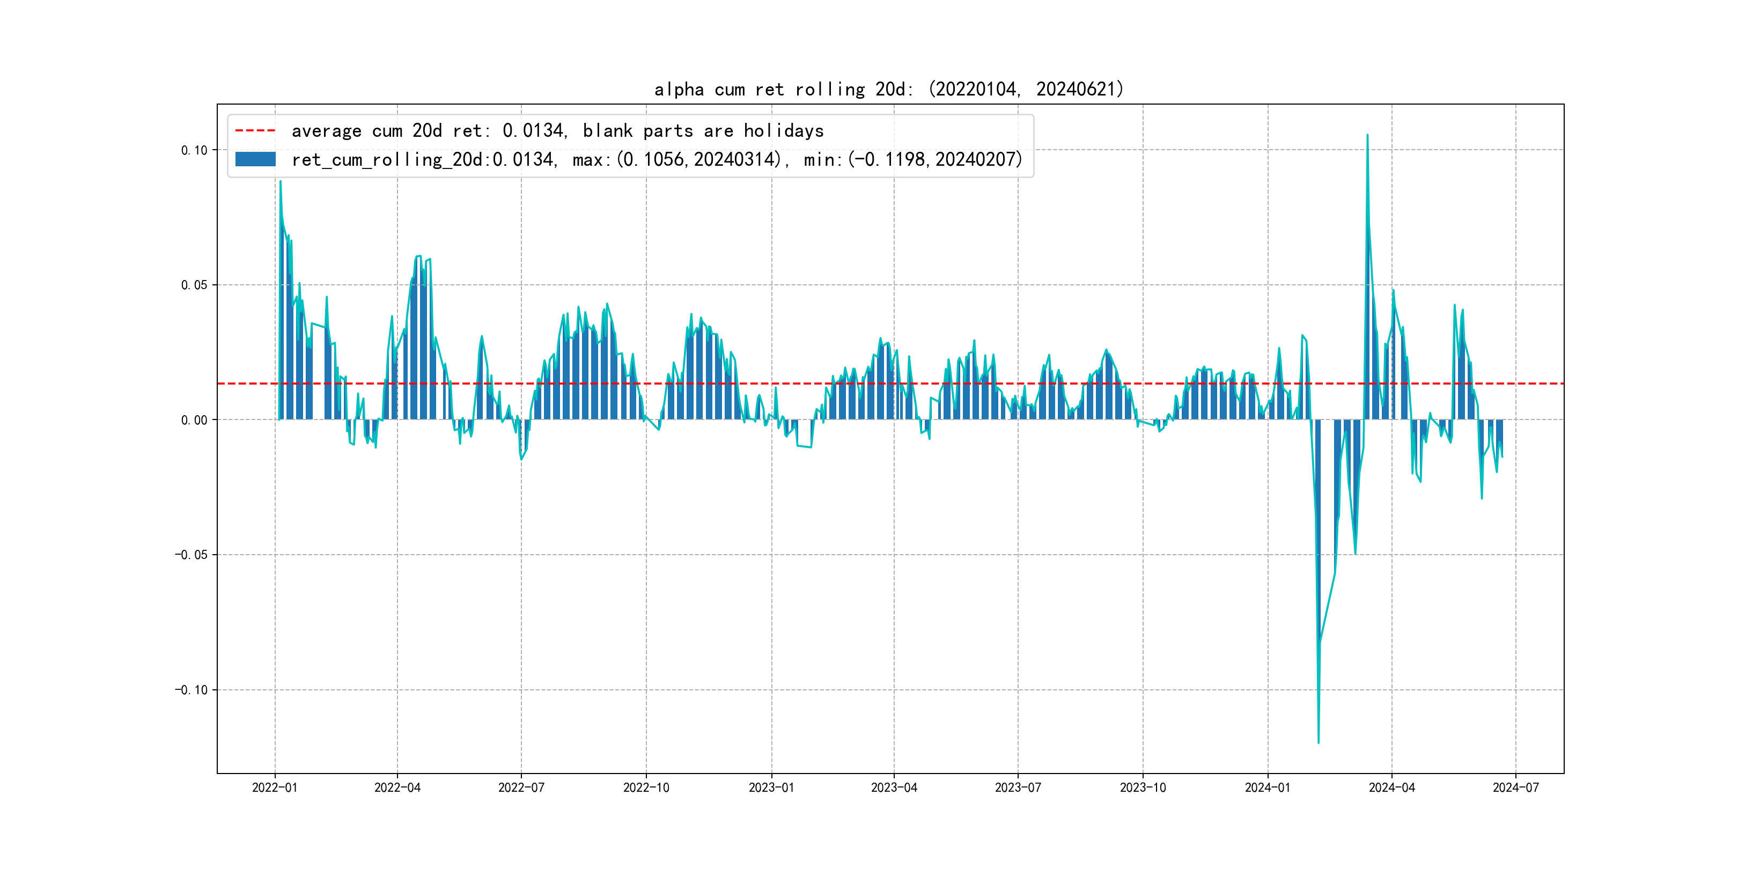Click the 2023-07 x-axis tick label
Image resolution: width=1738 pixels, height=869 pixels.
(1018, 787)
